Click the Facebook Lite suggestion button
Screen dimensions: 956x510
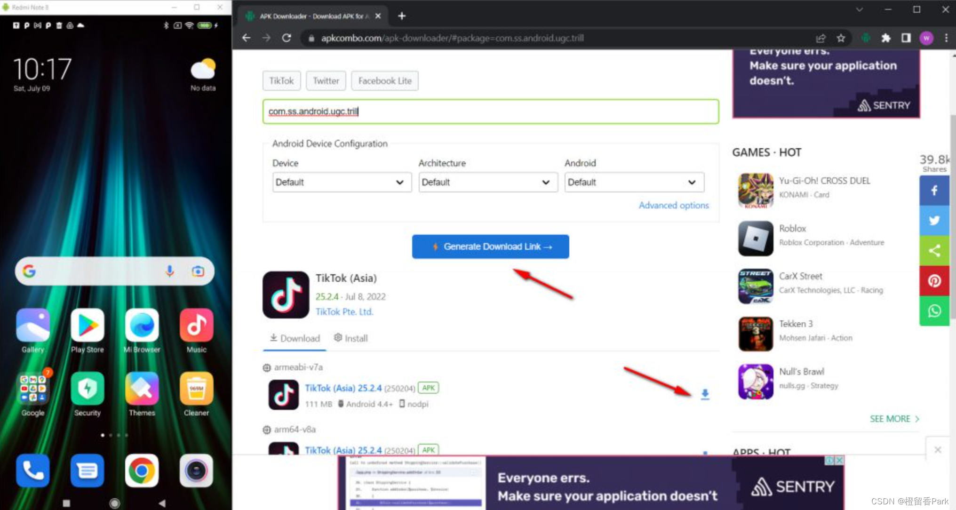385,81
